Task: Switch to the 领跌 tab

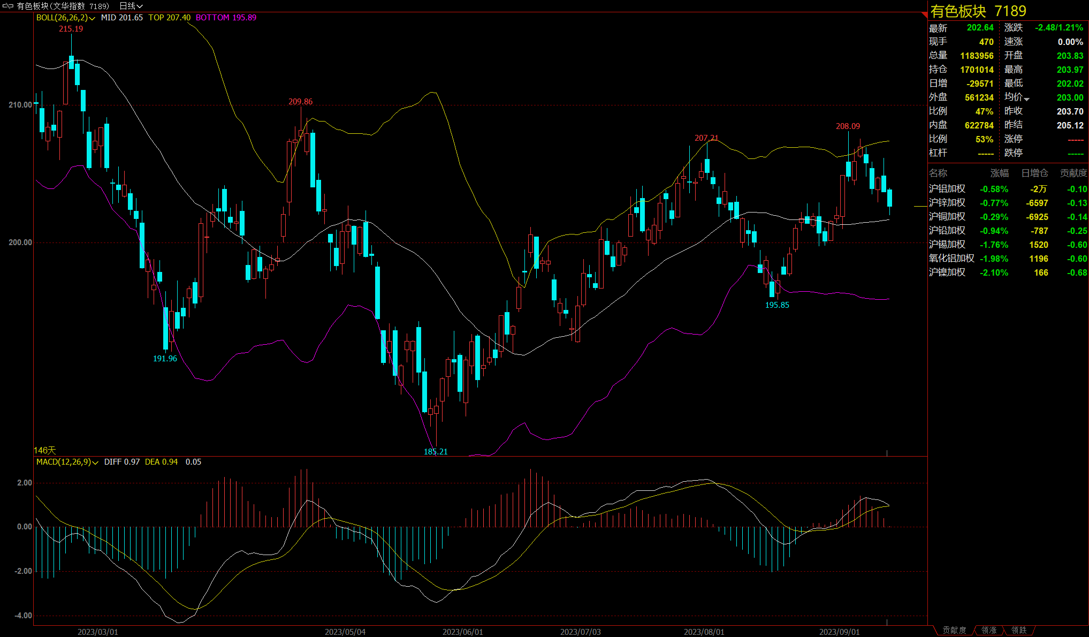Action: pyautogui.click(x=1019, y=630)
